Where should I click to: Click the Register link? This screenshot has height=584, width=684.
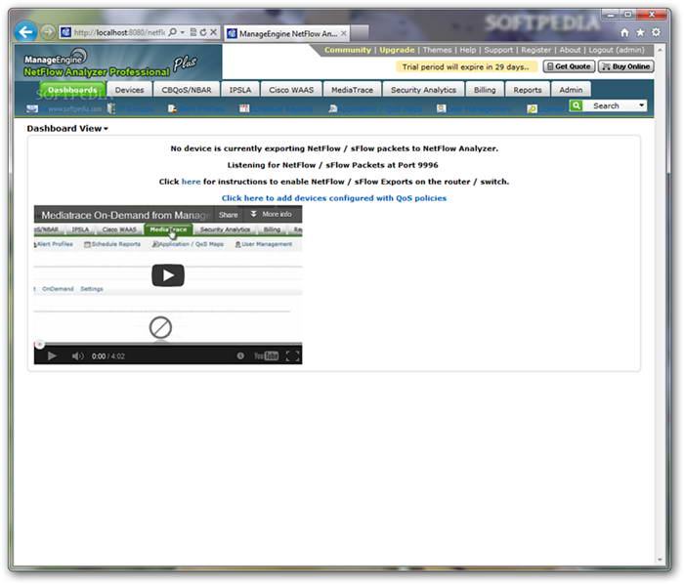(536, 50)
